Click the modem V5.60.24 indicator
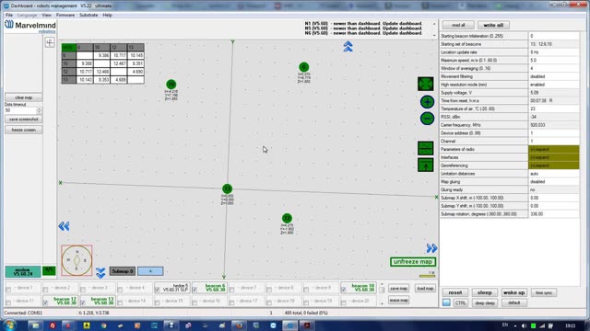 click(x=23, y=272)
